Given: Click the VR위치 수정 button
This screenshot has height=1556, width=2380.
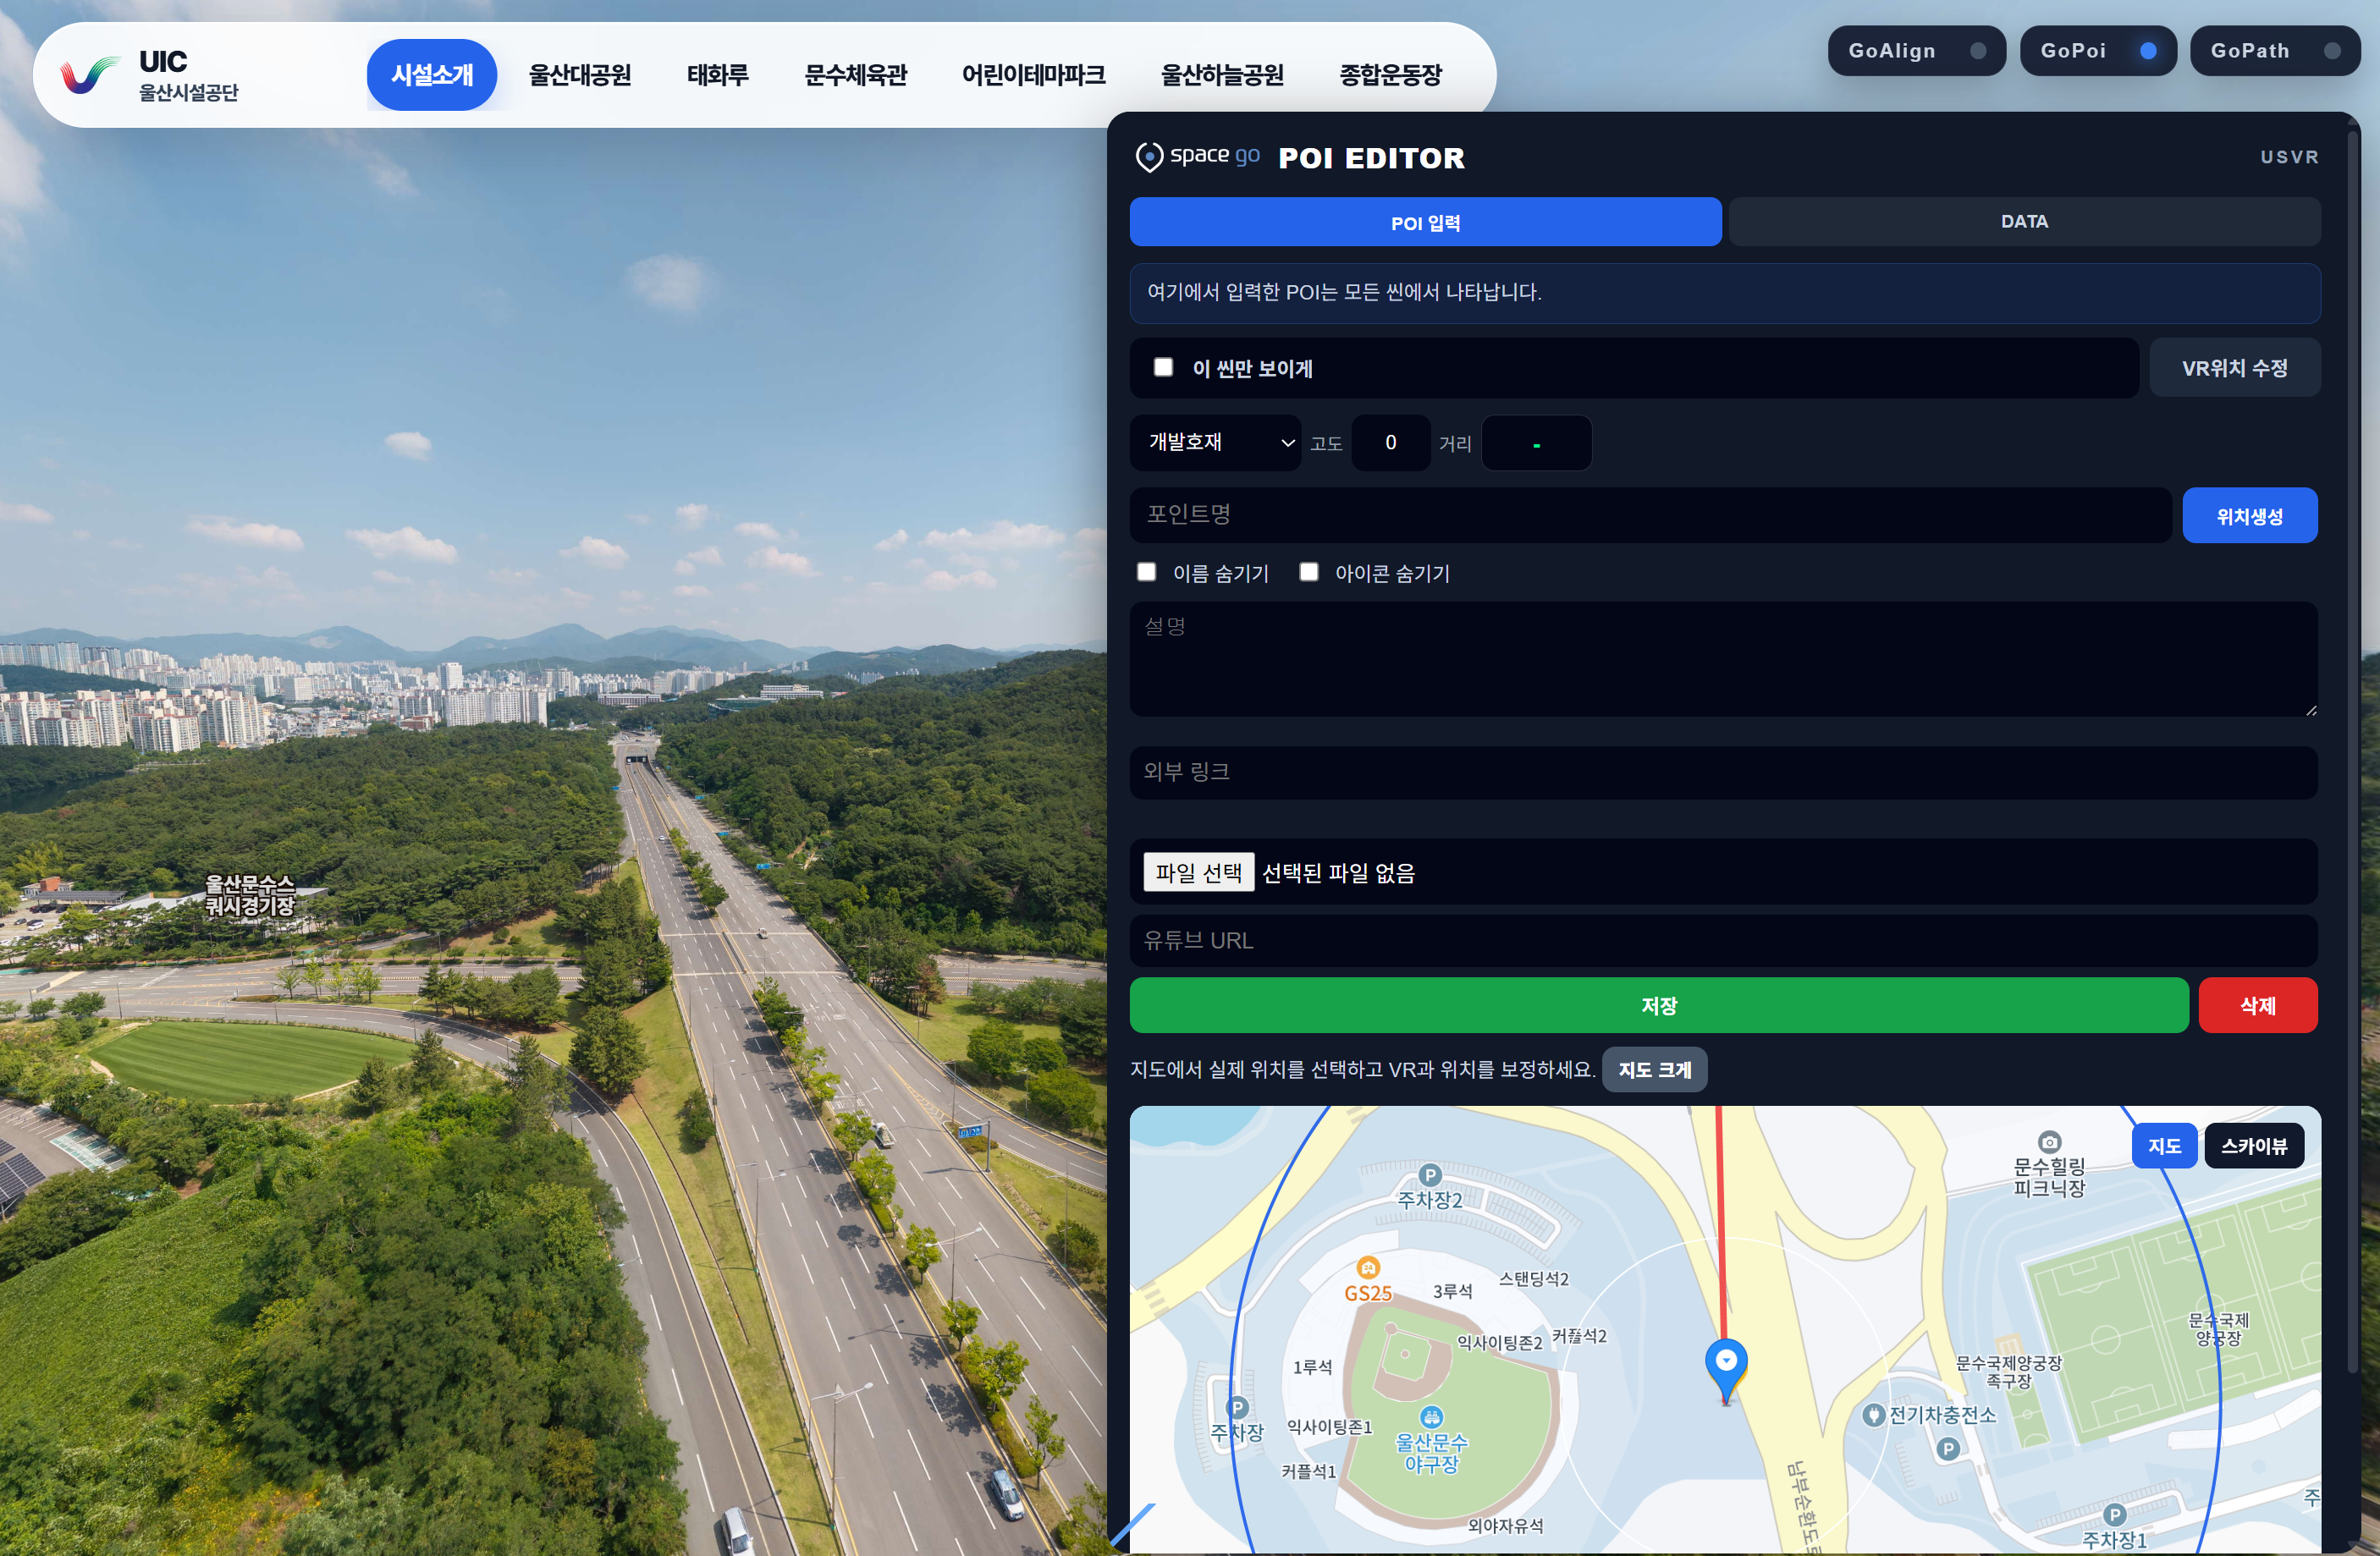Looking at the screenshot, I should point(2234,368).
